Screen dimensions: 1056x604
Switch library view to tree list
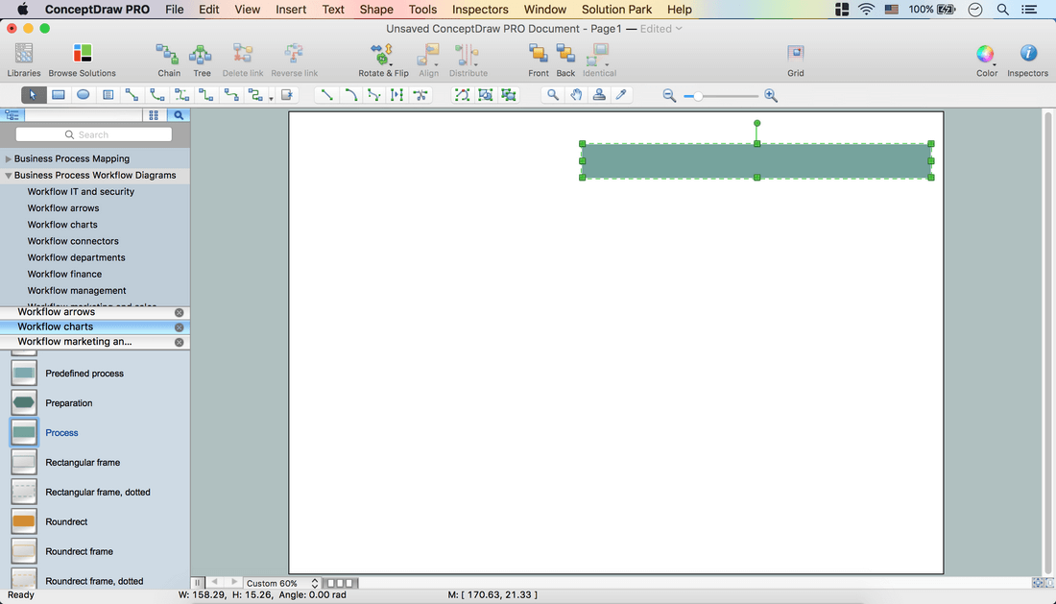(x=12, y=115)
